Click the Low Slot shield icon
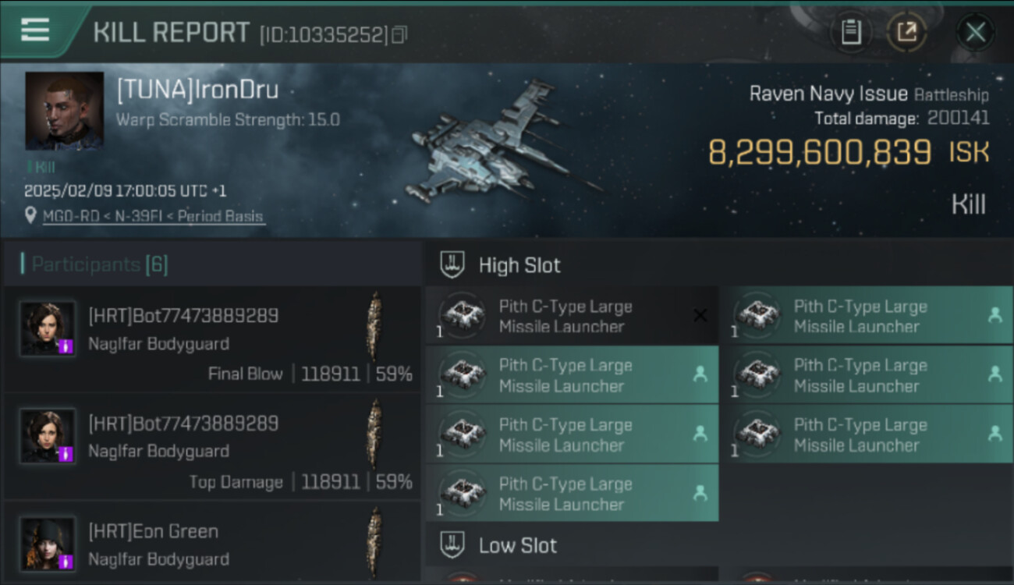The image size is (1014, 585). [452, 545]
